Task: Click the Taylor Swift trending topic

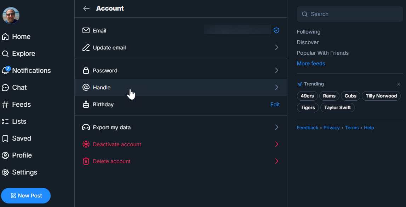Action: click(x=337, y=107)
